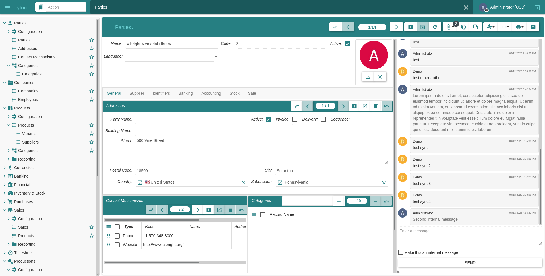This screenshot has height=276, width=545.
Task: Send the chat message
Action: tap(470, 263)
